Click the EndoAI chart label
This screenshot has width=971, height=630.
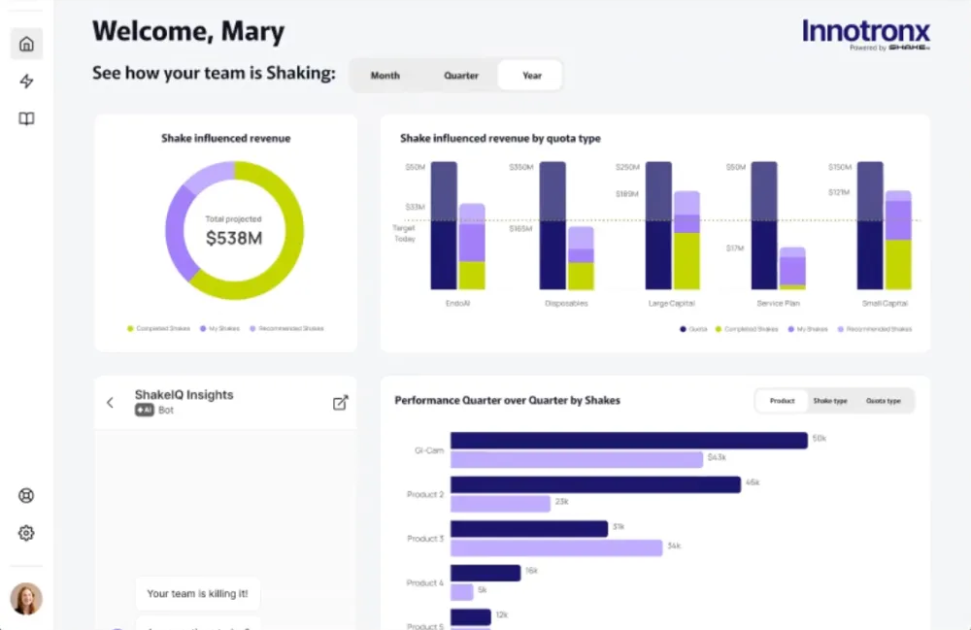point(457,303)
